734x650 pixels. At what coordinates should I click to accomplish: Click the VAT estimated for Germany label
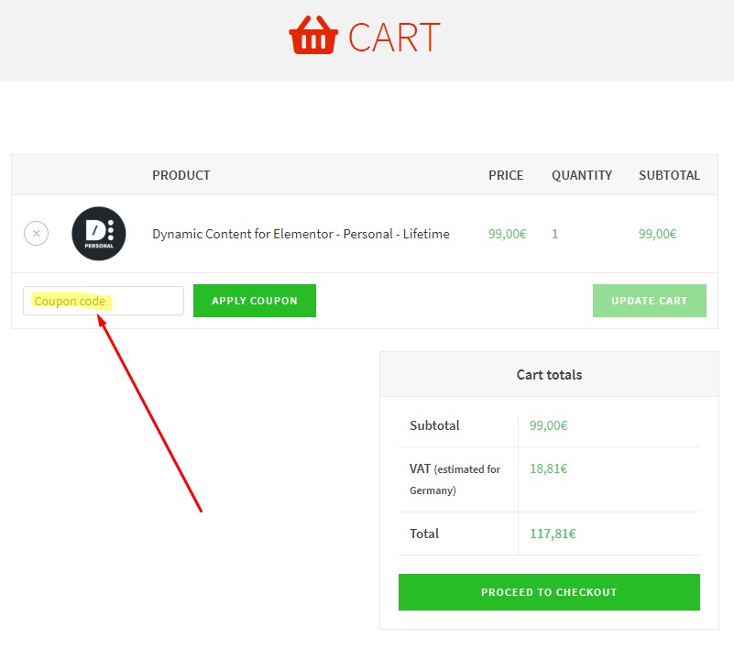(455, 479)
